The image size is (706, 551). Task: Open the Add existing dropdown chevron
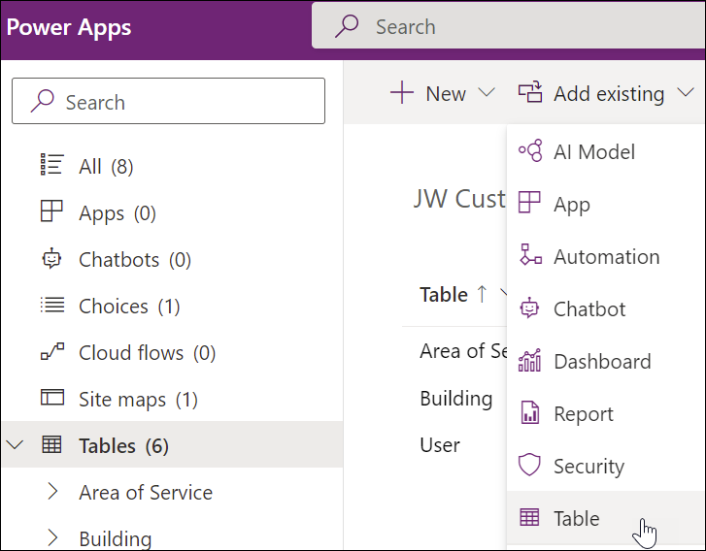(686, 93)
